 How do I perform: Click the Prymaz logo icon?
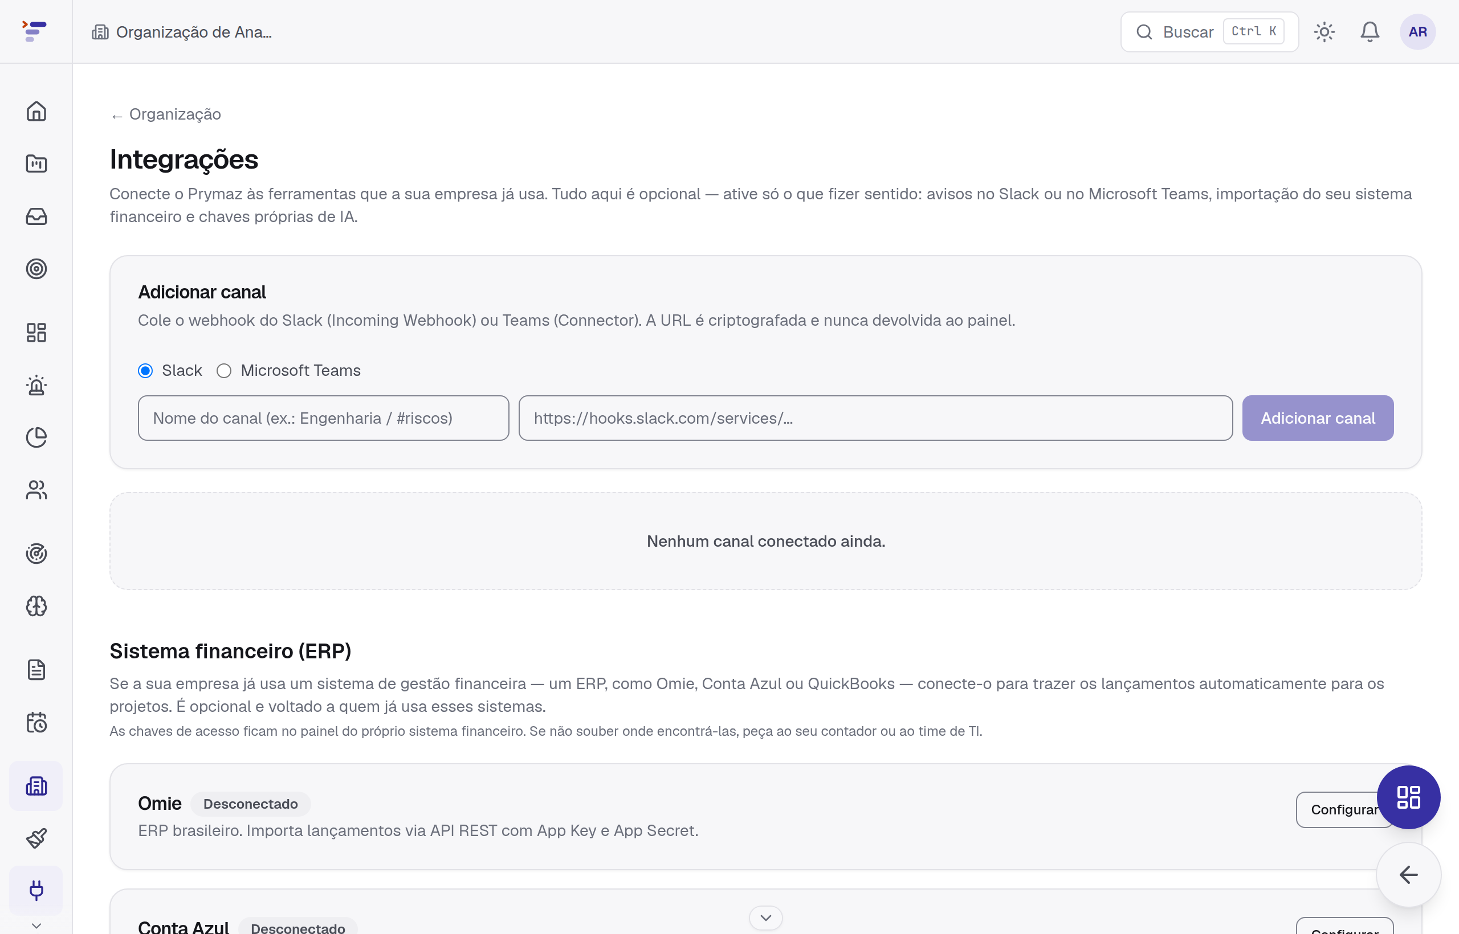pyautogui.click(x=35, y=31)
